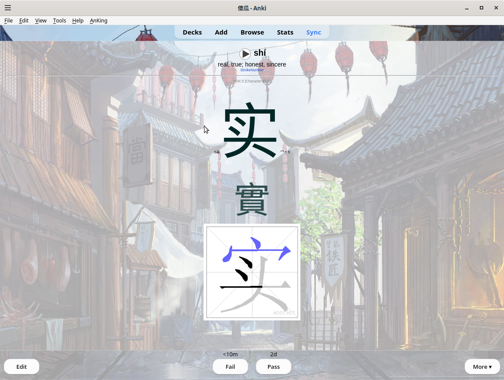The width and height of the screenshot is (504, 380).
Task: Open the Help menu
Action: point(78,21)
